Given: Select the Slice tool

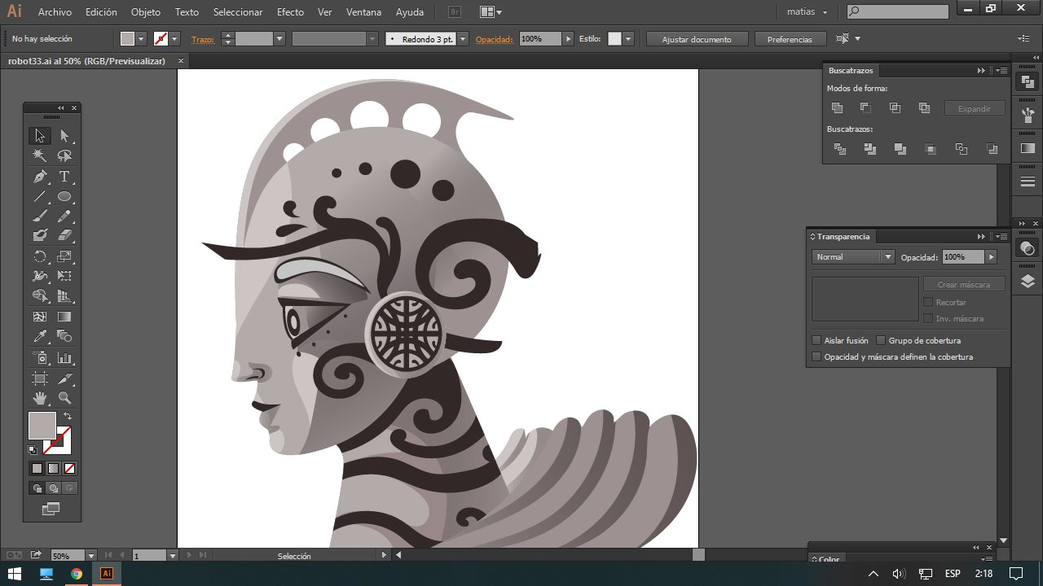Looking at the screenshot, I should pos(64,378).
